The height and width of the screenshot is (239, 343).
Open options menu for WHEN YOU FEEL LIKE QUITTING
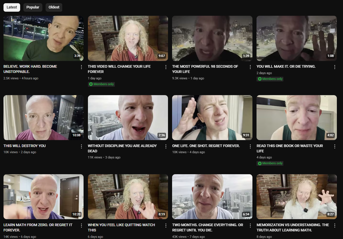pyautogui.click(x=166, y=226)
